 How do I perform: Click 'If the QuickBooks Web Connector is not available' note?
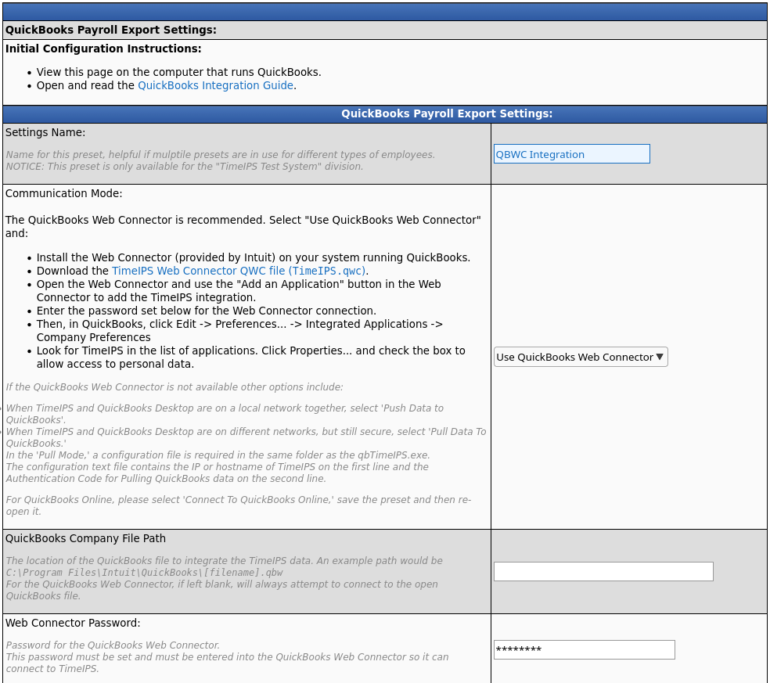175,387
